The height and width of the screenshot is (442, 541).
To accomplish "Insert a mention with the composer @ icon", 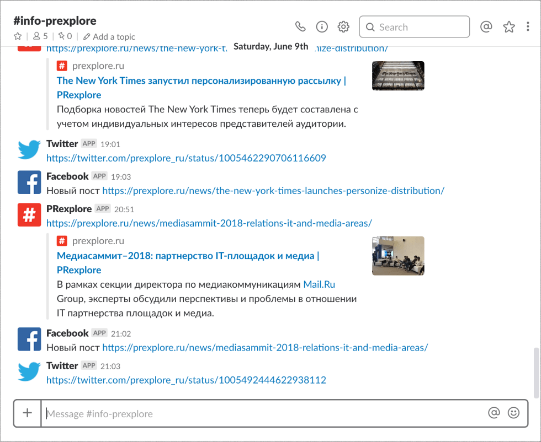I will [x=494, y=413].
